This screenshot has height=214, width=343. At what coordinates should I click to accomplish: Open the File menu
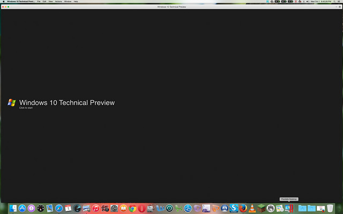[39, 1]
